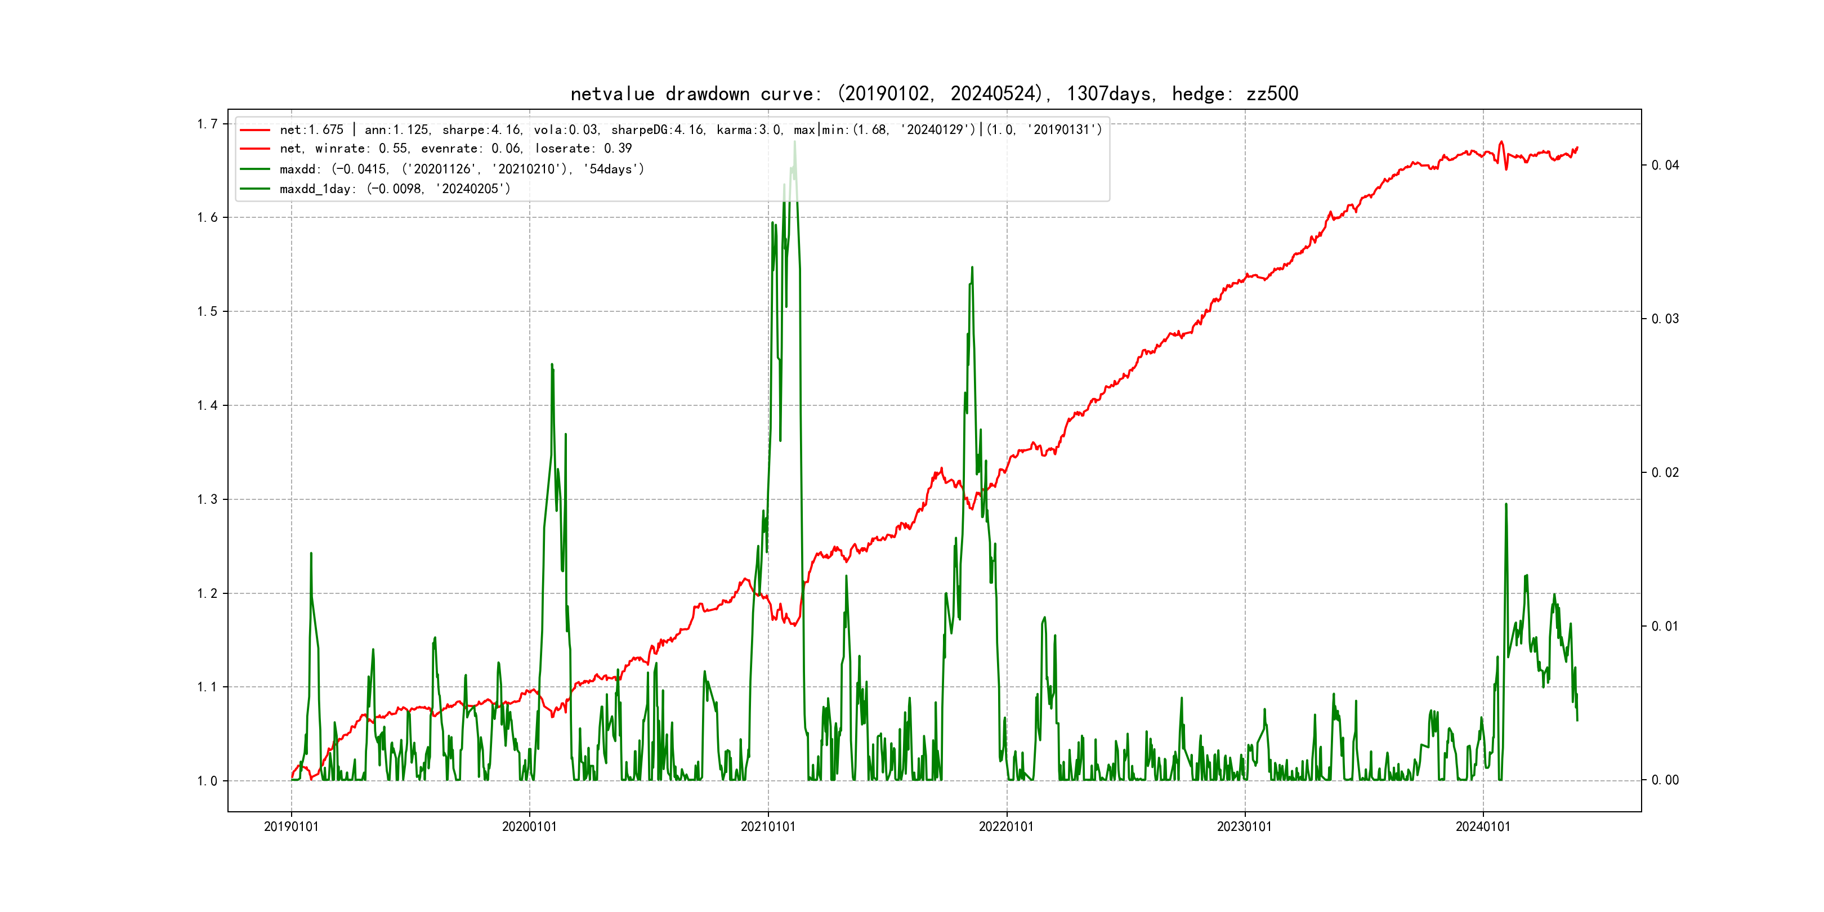Click the 'maxdd_1day: (-0.0098, '20240205')' legend text
This screenshot has width=1824, height=912.
click(395, 189)
